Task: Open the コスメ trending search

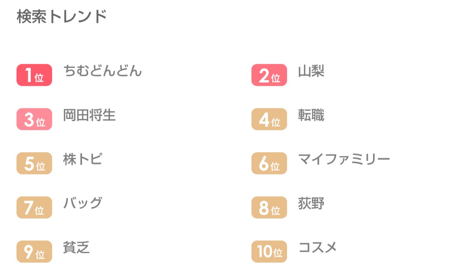Action: [317, 248]
